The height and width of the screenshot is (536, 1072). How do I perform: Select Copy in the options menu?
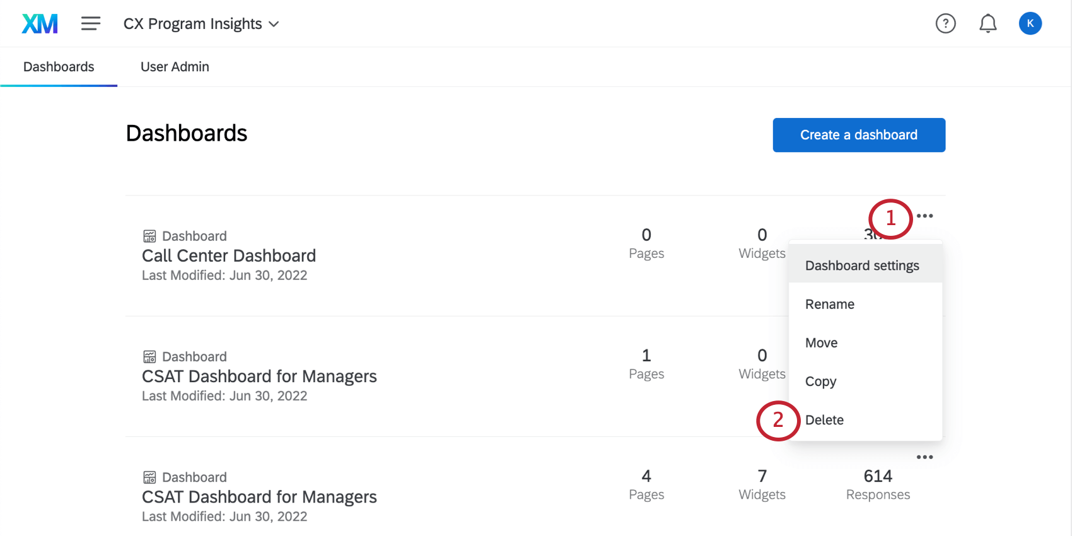pos(821,382)
